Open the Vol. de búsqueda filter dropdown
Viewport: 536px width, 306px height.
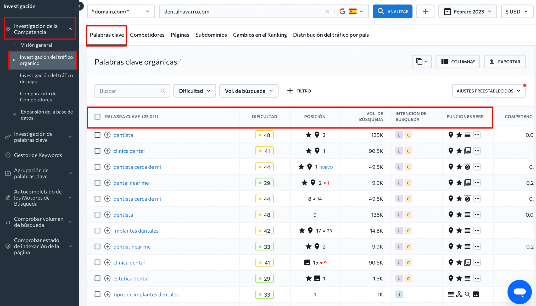coord(249,91)
